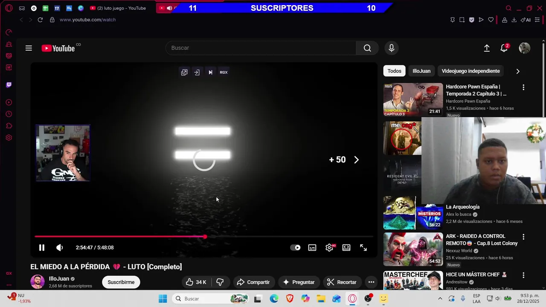Switch to the luto juego YouTube tab
The height and width of the screenshot is (307, 546).
click(x=118, y=8)
